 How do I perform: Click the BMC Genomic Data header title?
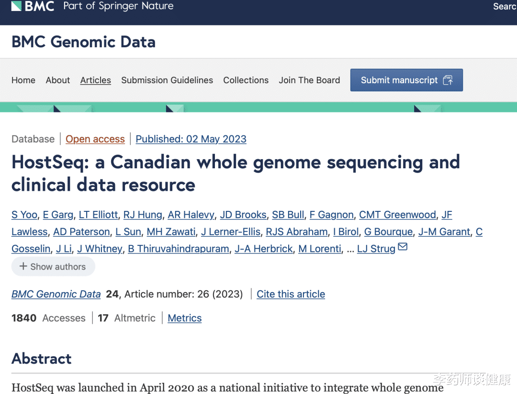[83, 42]
